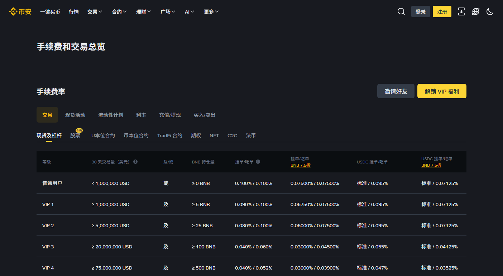Image resolution: width=503 pixels, height=276 pixels.
Task: Click the ≥ 1,000,000 USD volume cell
Action: coord(111,204)
